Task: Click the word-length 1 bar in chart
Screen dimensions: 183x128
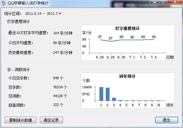Action: (101, 94)
